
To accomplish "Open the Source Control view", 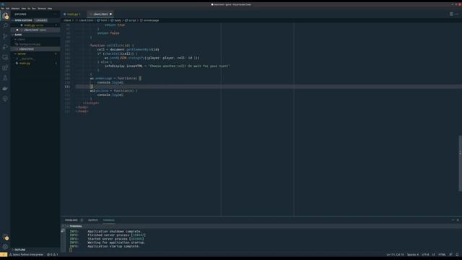I will (5, 36).
